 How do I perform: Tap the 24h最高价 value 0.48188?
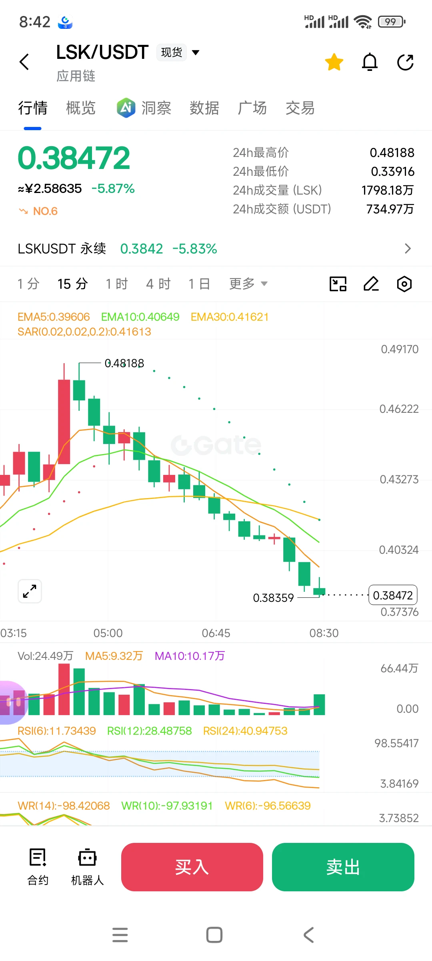coord(392,153)
